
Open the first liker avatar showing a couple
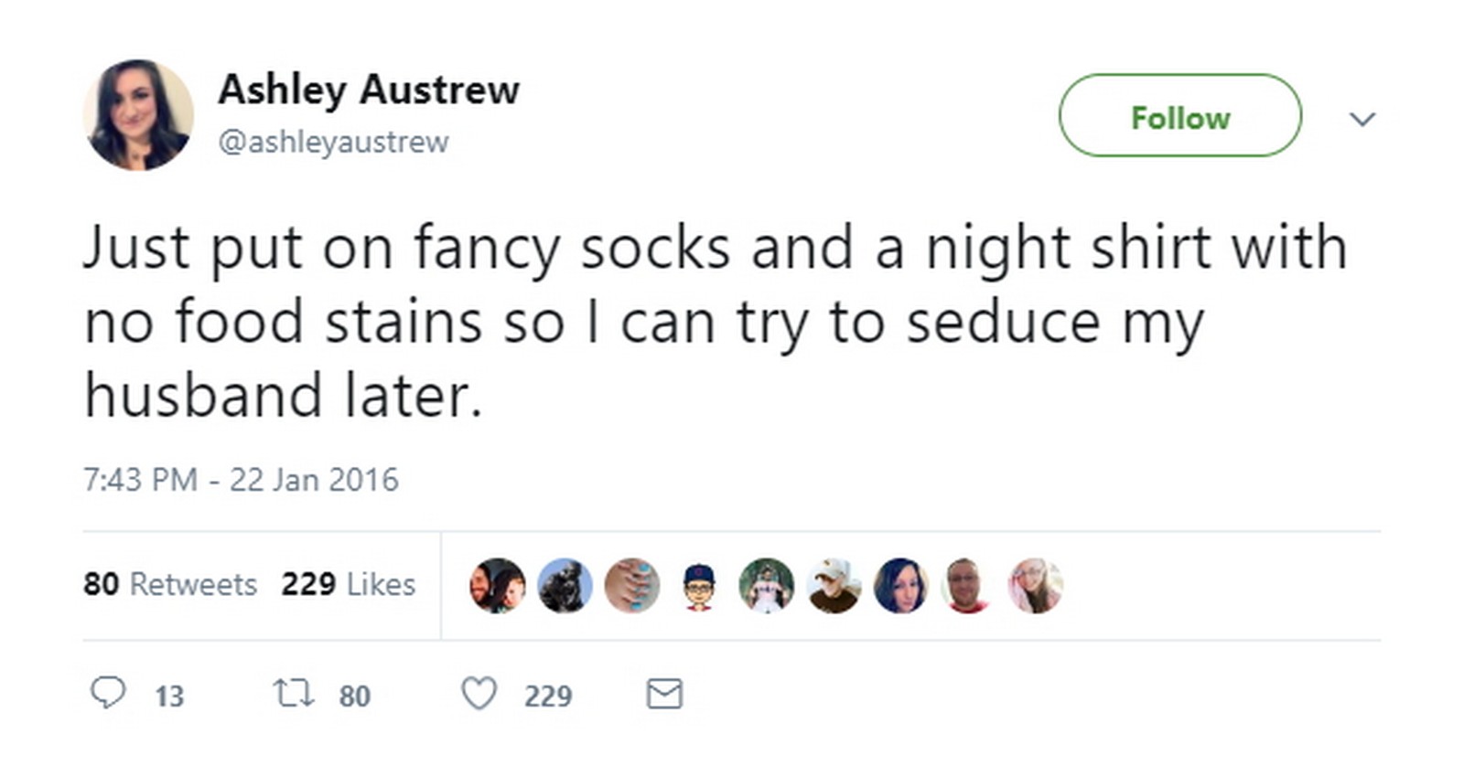[498, 585]
